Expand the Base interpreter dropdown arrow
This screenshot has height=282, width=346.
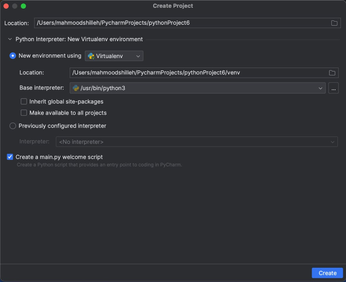pos(321,88)
